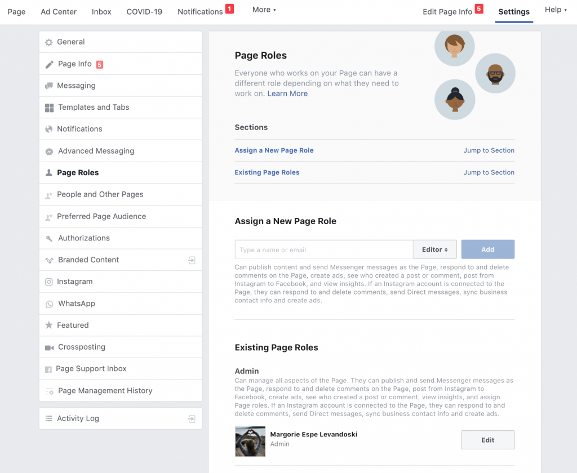
Task: Open the Help dropdown menu
Action: 556,10
